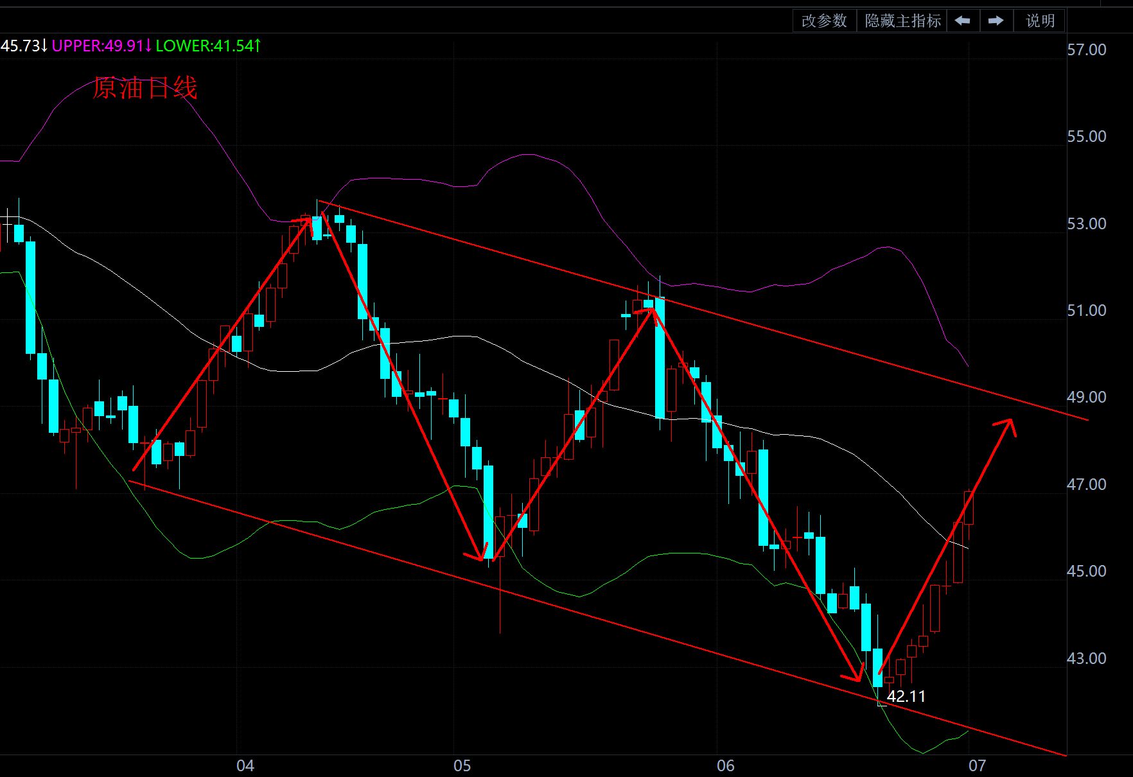This screenshot has height=777, width=1133.
Task: Click the right arrow scroll button
Action: tap(996, 21)
